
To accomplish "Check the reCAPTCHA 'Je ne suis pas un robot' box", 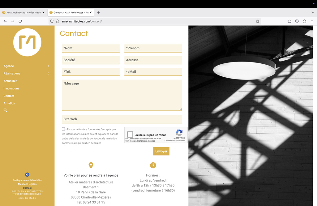I will click(x=130, y=135).
